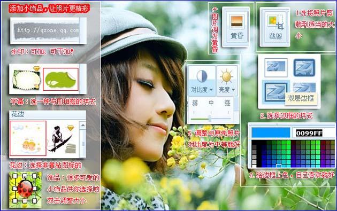Expand the 亮度 dropdown arrow
337x211 pixels.
pos(233,90)
